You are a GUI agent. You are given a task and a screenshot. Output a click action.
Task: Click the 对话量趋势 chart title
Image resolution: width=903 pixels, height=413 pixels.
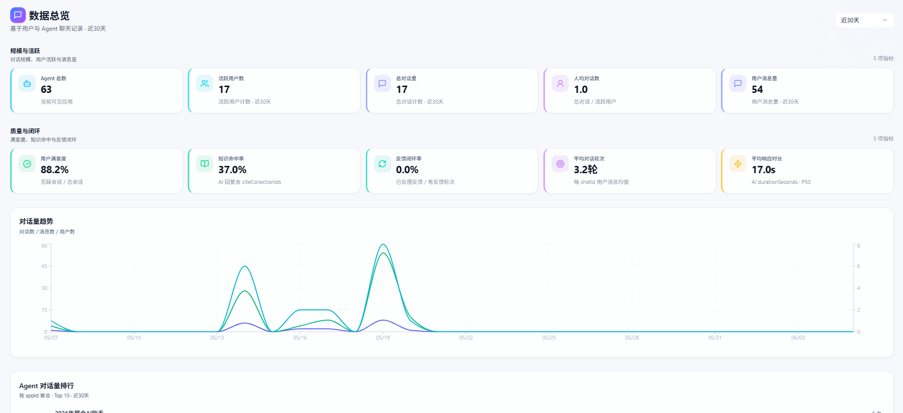tap(36, 221)
